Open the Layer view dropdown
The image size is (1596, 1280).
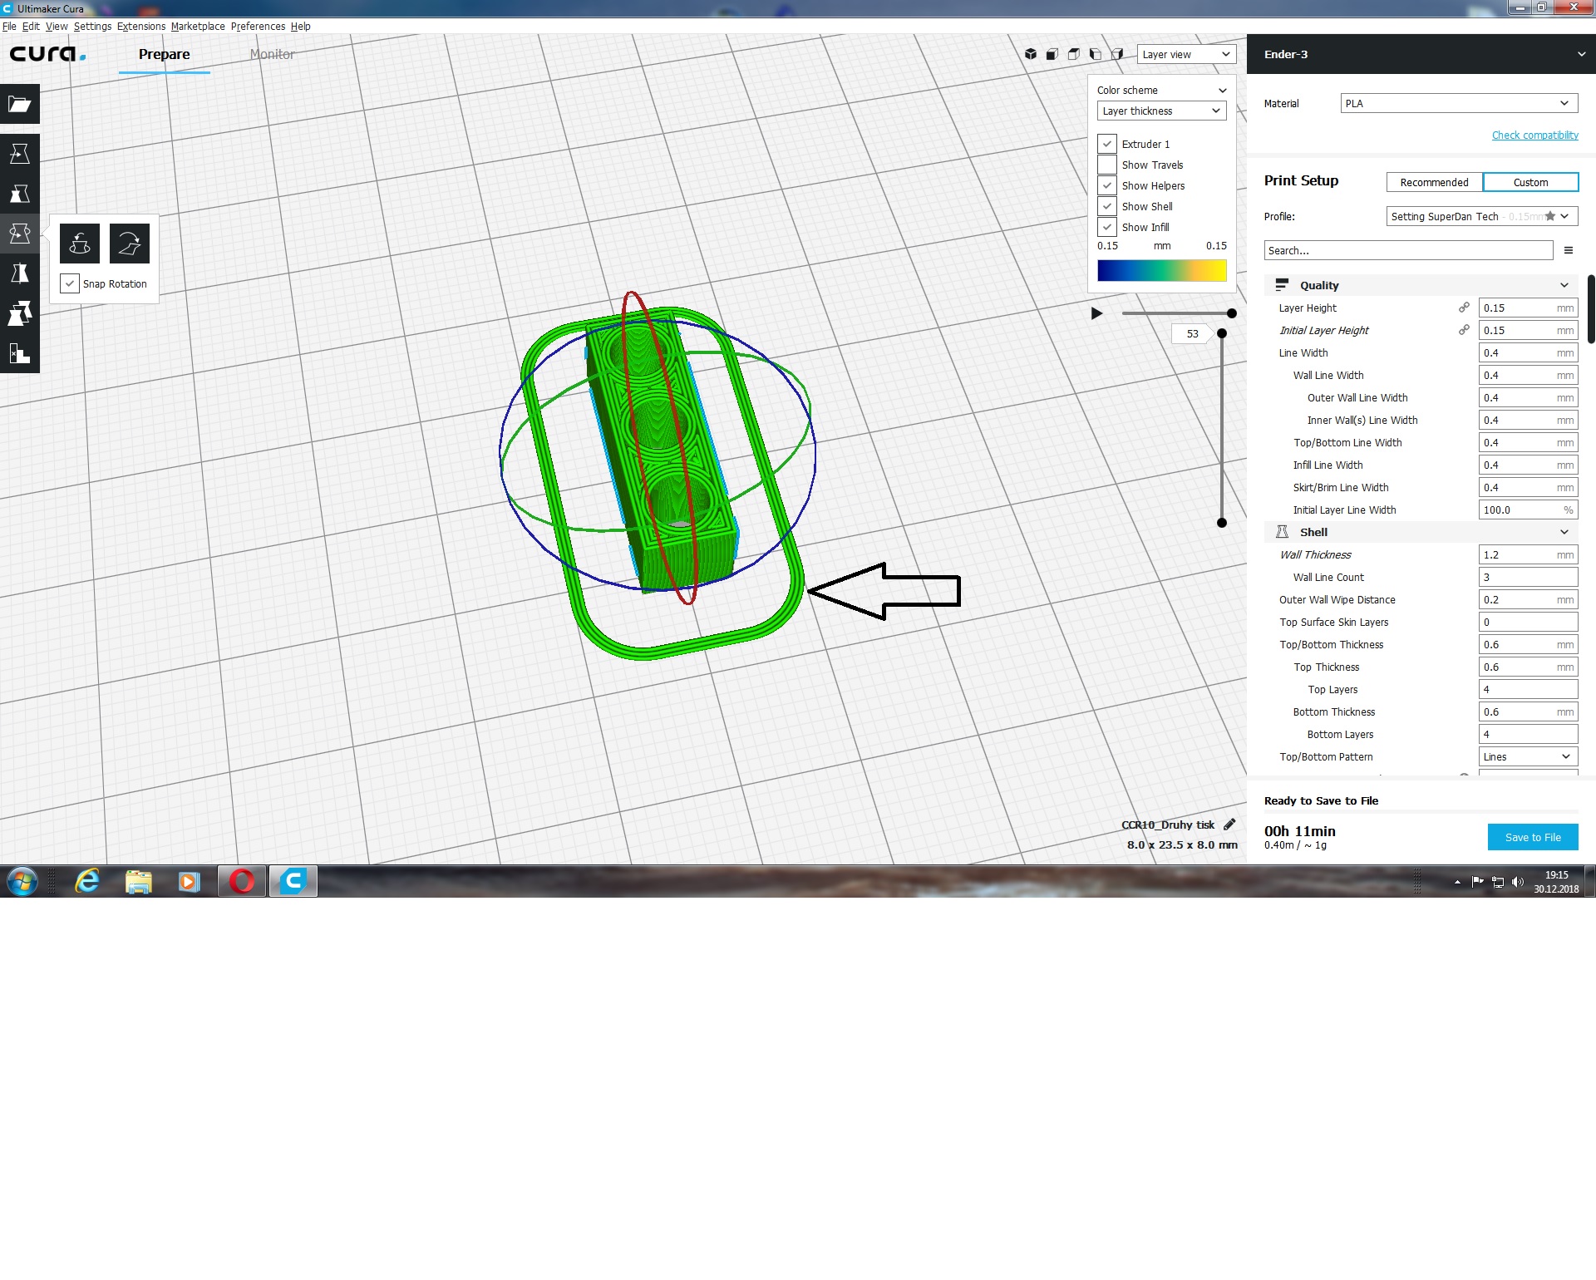1186,55
